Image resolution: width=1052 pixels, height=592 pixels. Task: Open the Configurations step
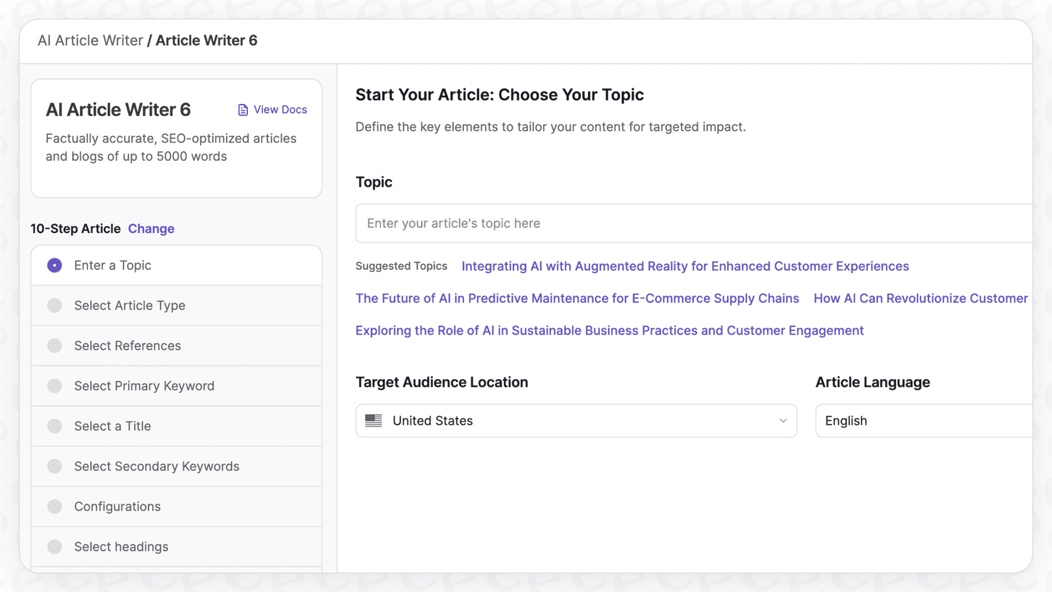click(54, 506)
